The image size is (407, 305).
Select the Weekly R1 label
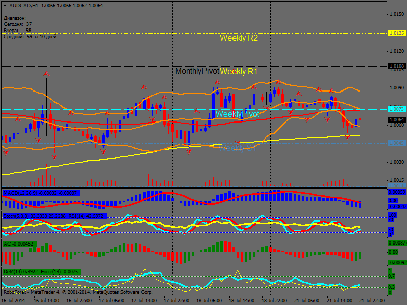pyautogui.click(x=239, y=72)
